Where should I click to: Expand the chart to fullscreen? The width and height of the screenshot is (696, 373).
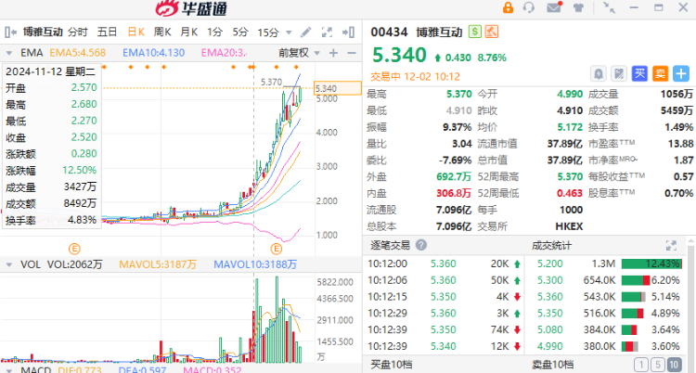point(327,32)
